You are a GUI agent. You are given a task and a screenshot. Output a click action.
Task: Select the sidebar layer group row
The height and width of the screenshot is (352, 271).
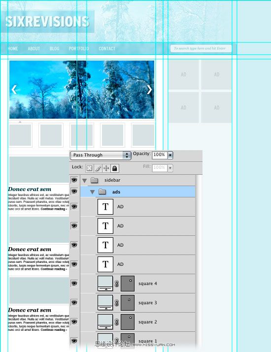click(137, 180)
